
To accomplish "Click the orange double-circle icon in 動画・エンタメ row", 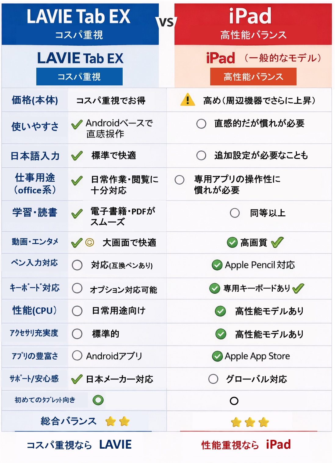I will pyautogui.click(x=90, y=242).
